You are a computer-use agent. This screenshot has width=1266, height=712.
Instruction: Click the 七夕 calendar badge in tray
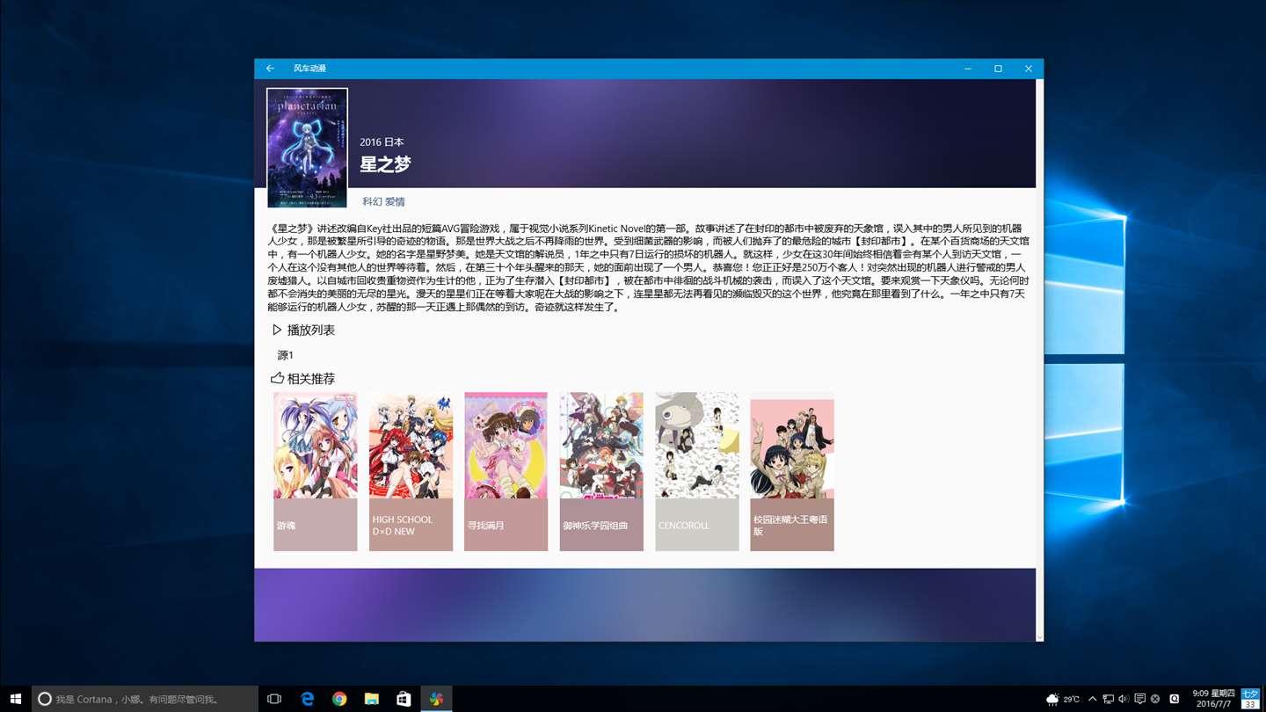click(x=1249, y=699)
